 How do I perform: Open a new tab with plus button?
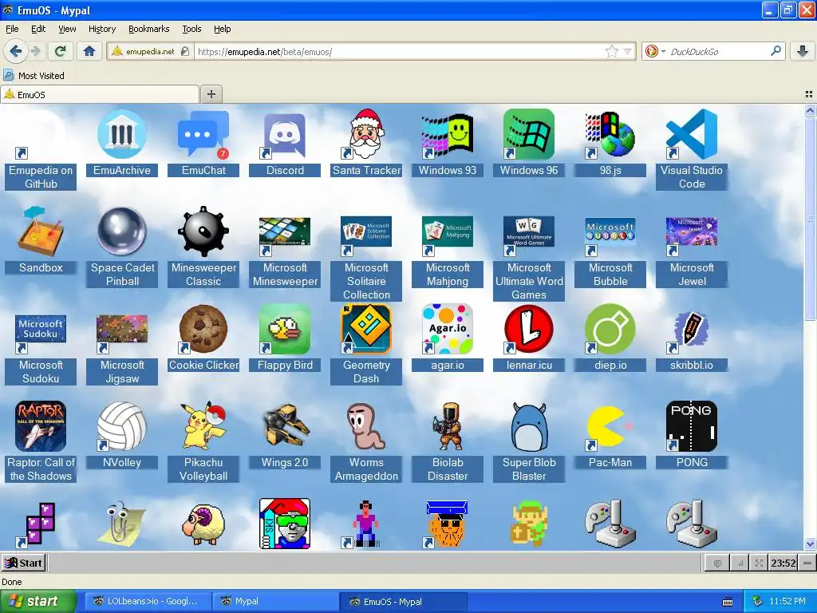(211, 94)
